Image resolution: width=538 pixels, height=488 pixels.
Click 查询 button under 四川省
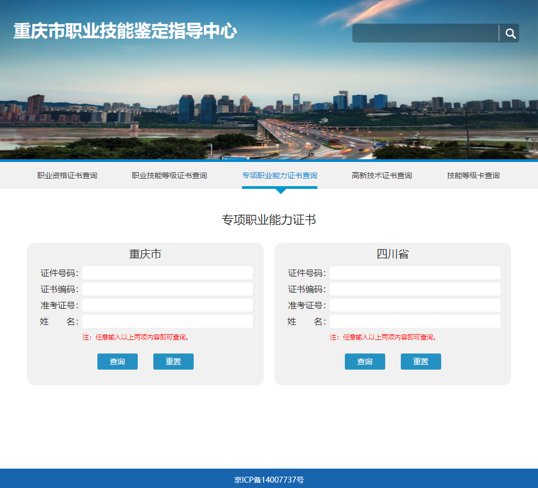pos(365,361)
